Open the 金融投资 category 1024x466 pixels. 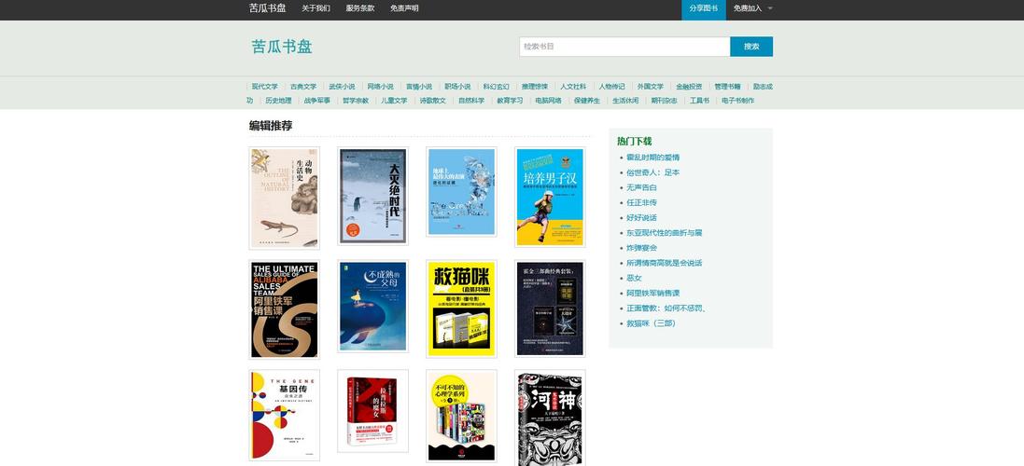[688, 87]
